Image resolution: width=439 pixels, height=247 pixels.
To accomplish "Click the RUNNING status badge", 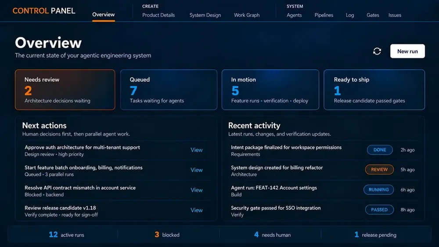I will pos(378,190).
